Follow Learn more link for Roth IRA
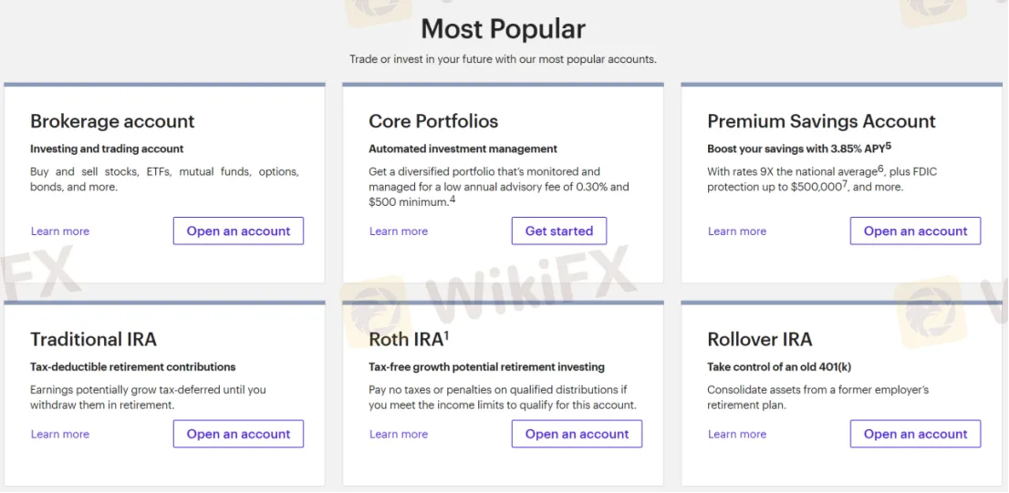Image resolution: width=1009 pixels, height=493 pixels. [399, 435]
